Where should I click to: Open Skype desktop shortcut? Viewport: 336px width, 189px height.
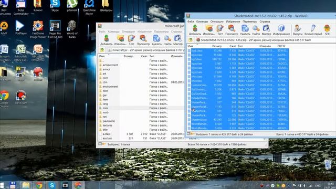(x=55, y=6)
